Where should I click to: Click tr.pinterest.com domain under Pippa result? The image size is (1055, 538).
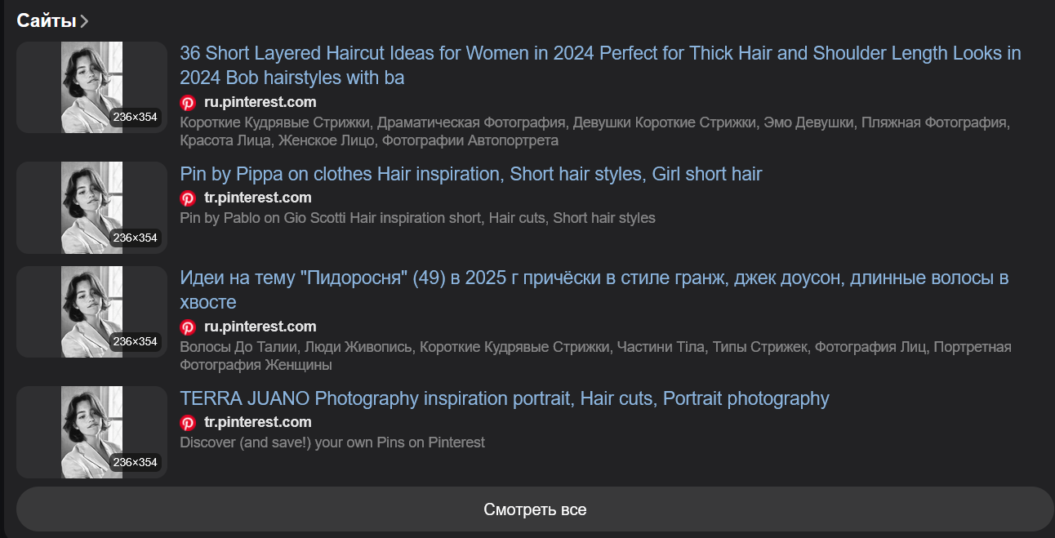tap(257, 198)
